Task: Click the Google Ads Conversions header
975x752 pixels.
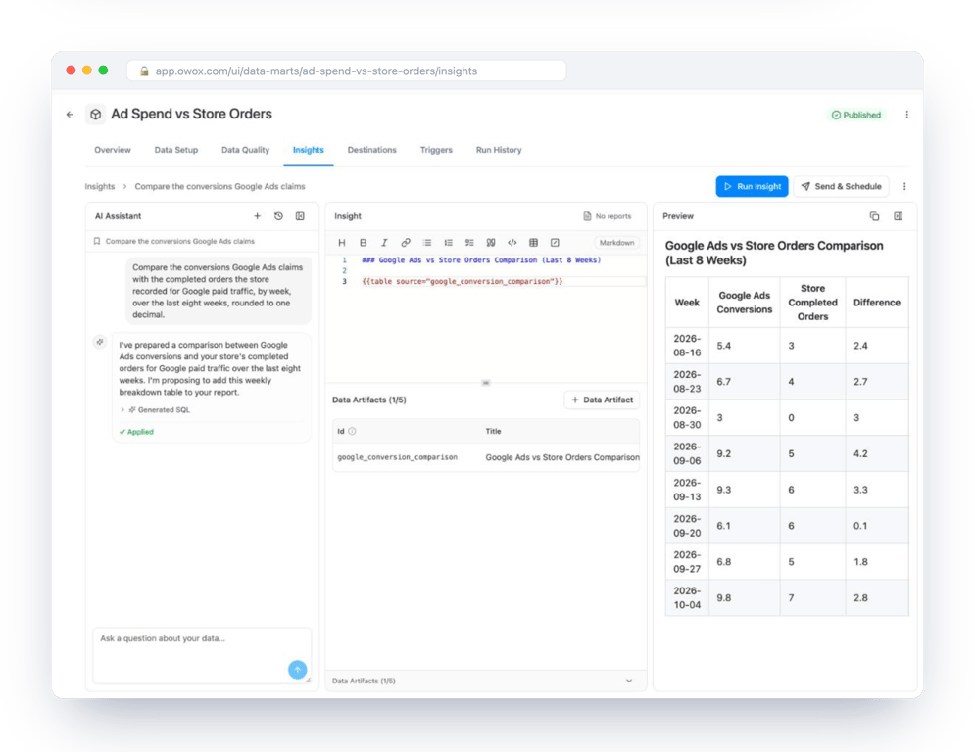Action: tap(745, 303)
